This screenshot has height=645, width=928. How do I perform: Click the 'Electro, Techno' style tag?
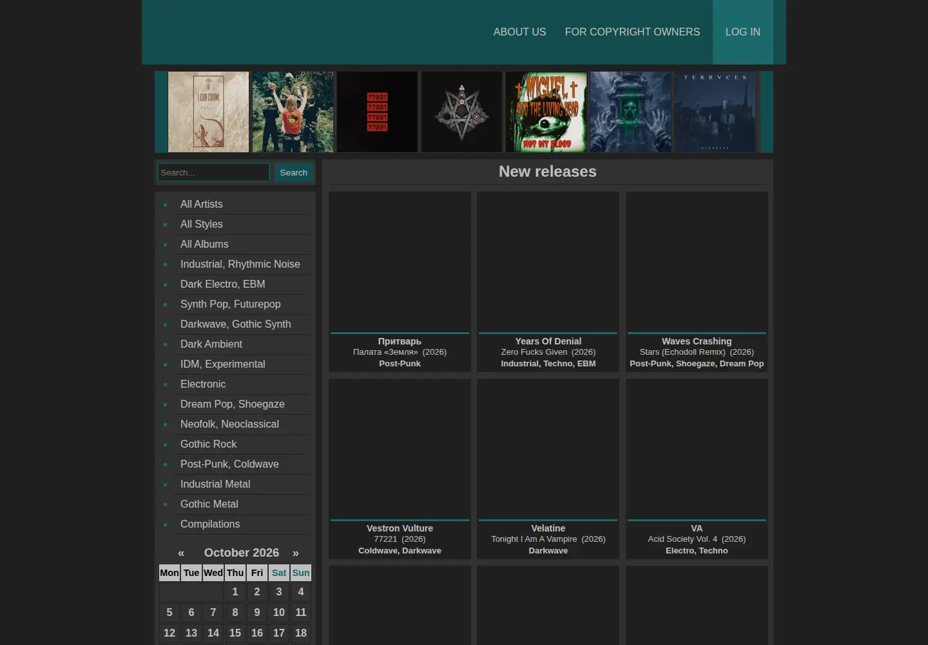[x=697, y=551]
